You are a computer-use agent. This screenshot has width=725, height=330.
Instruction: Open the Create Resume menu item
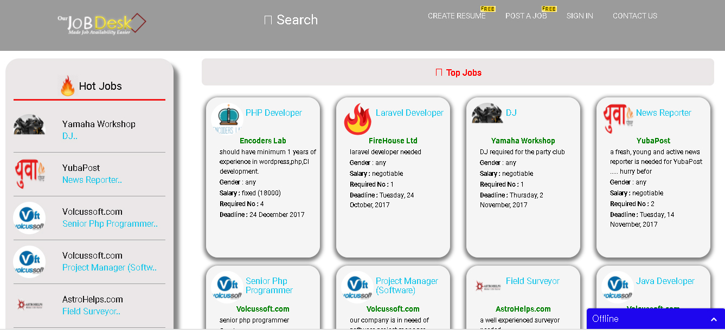(x=457, y=16)
